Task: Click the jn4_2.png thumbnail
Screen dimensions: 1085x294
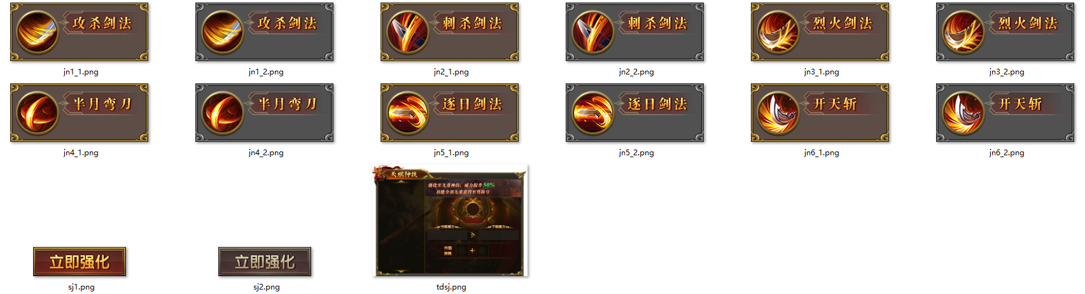Action: [x=265, y=113]
